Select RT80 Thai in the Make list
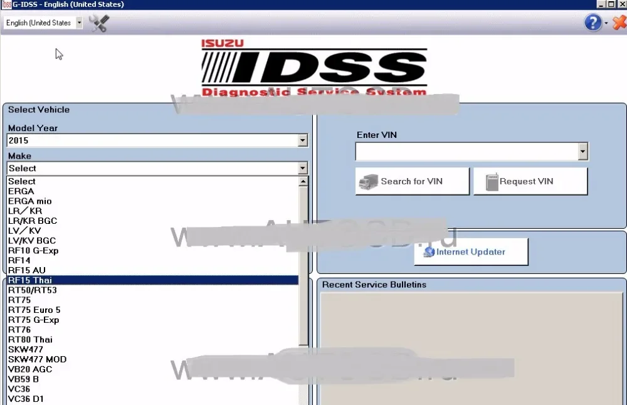The image size is (627, 405). point(152,339)
